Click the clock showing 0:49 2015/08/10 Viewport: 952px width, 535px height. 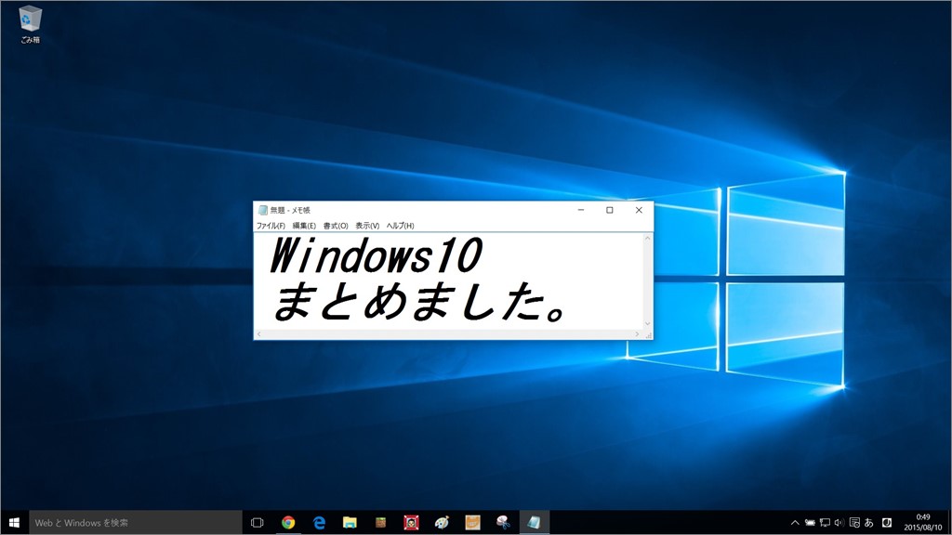[922, 522]
